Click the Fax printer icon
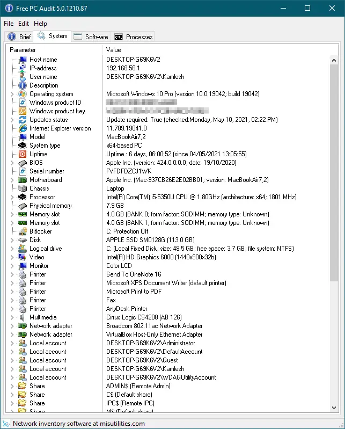Viewport: 345px width, 429px height. (23, 300)
